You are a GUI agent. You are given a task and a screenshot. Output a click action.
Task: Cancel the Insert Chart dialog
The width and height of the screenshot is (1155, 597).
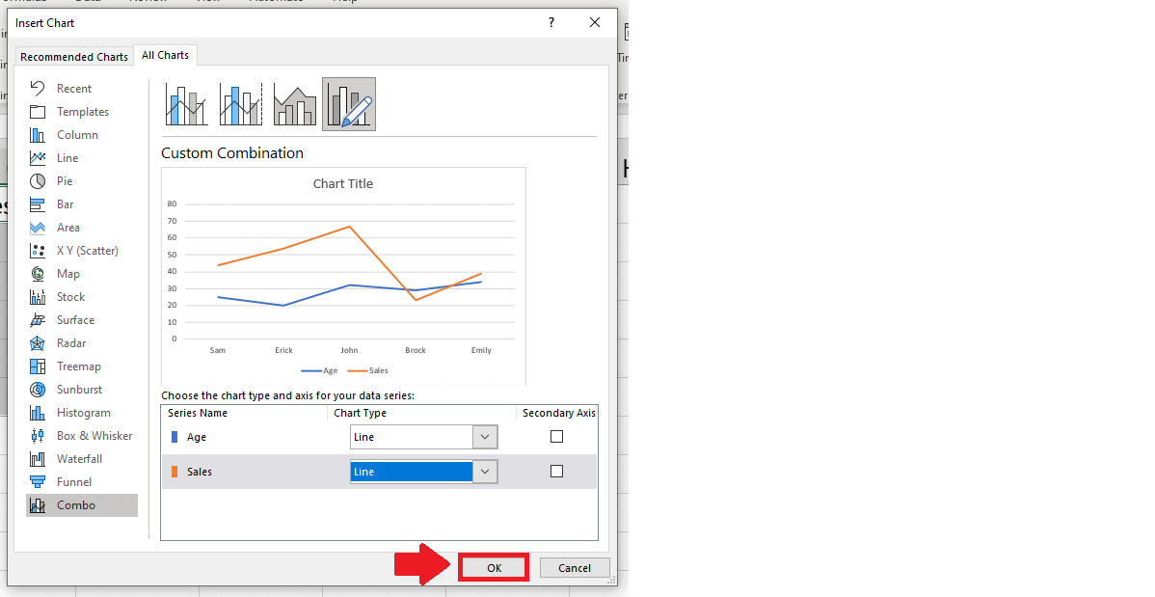coord(575,567)
